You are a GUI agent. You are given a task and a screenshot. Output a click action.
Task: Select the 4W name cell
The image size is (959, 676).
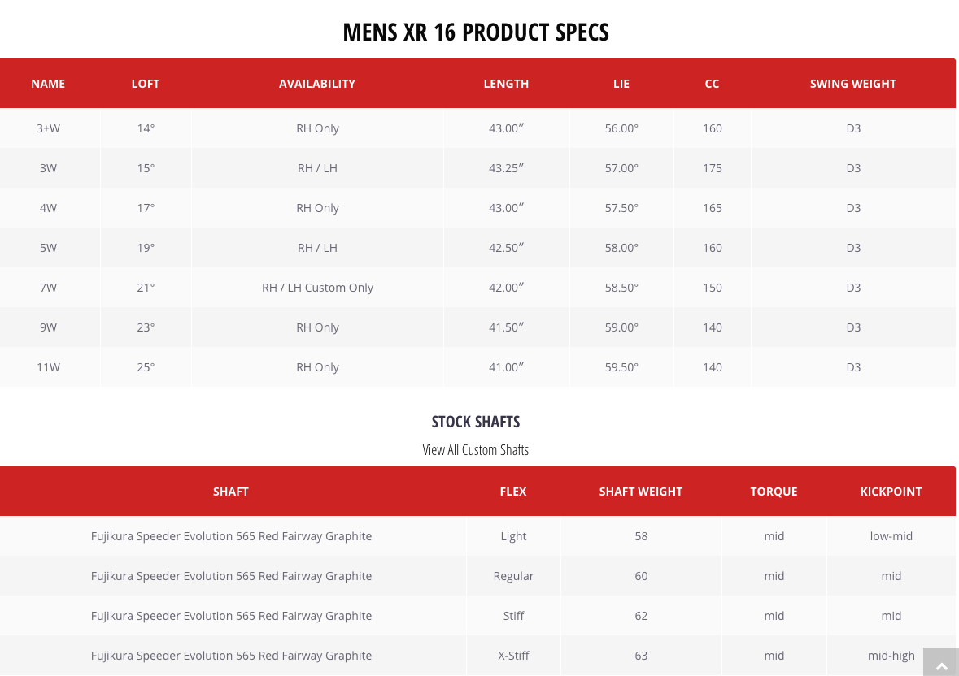click(x=48, y=208)
